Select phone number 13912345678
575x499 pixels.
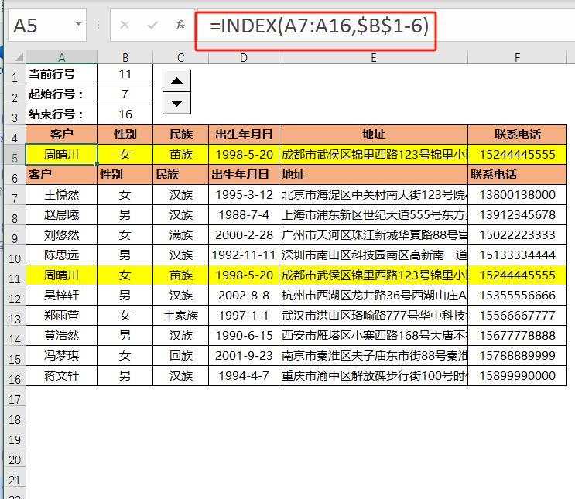[518, 215]
